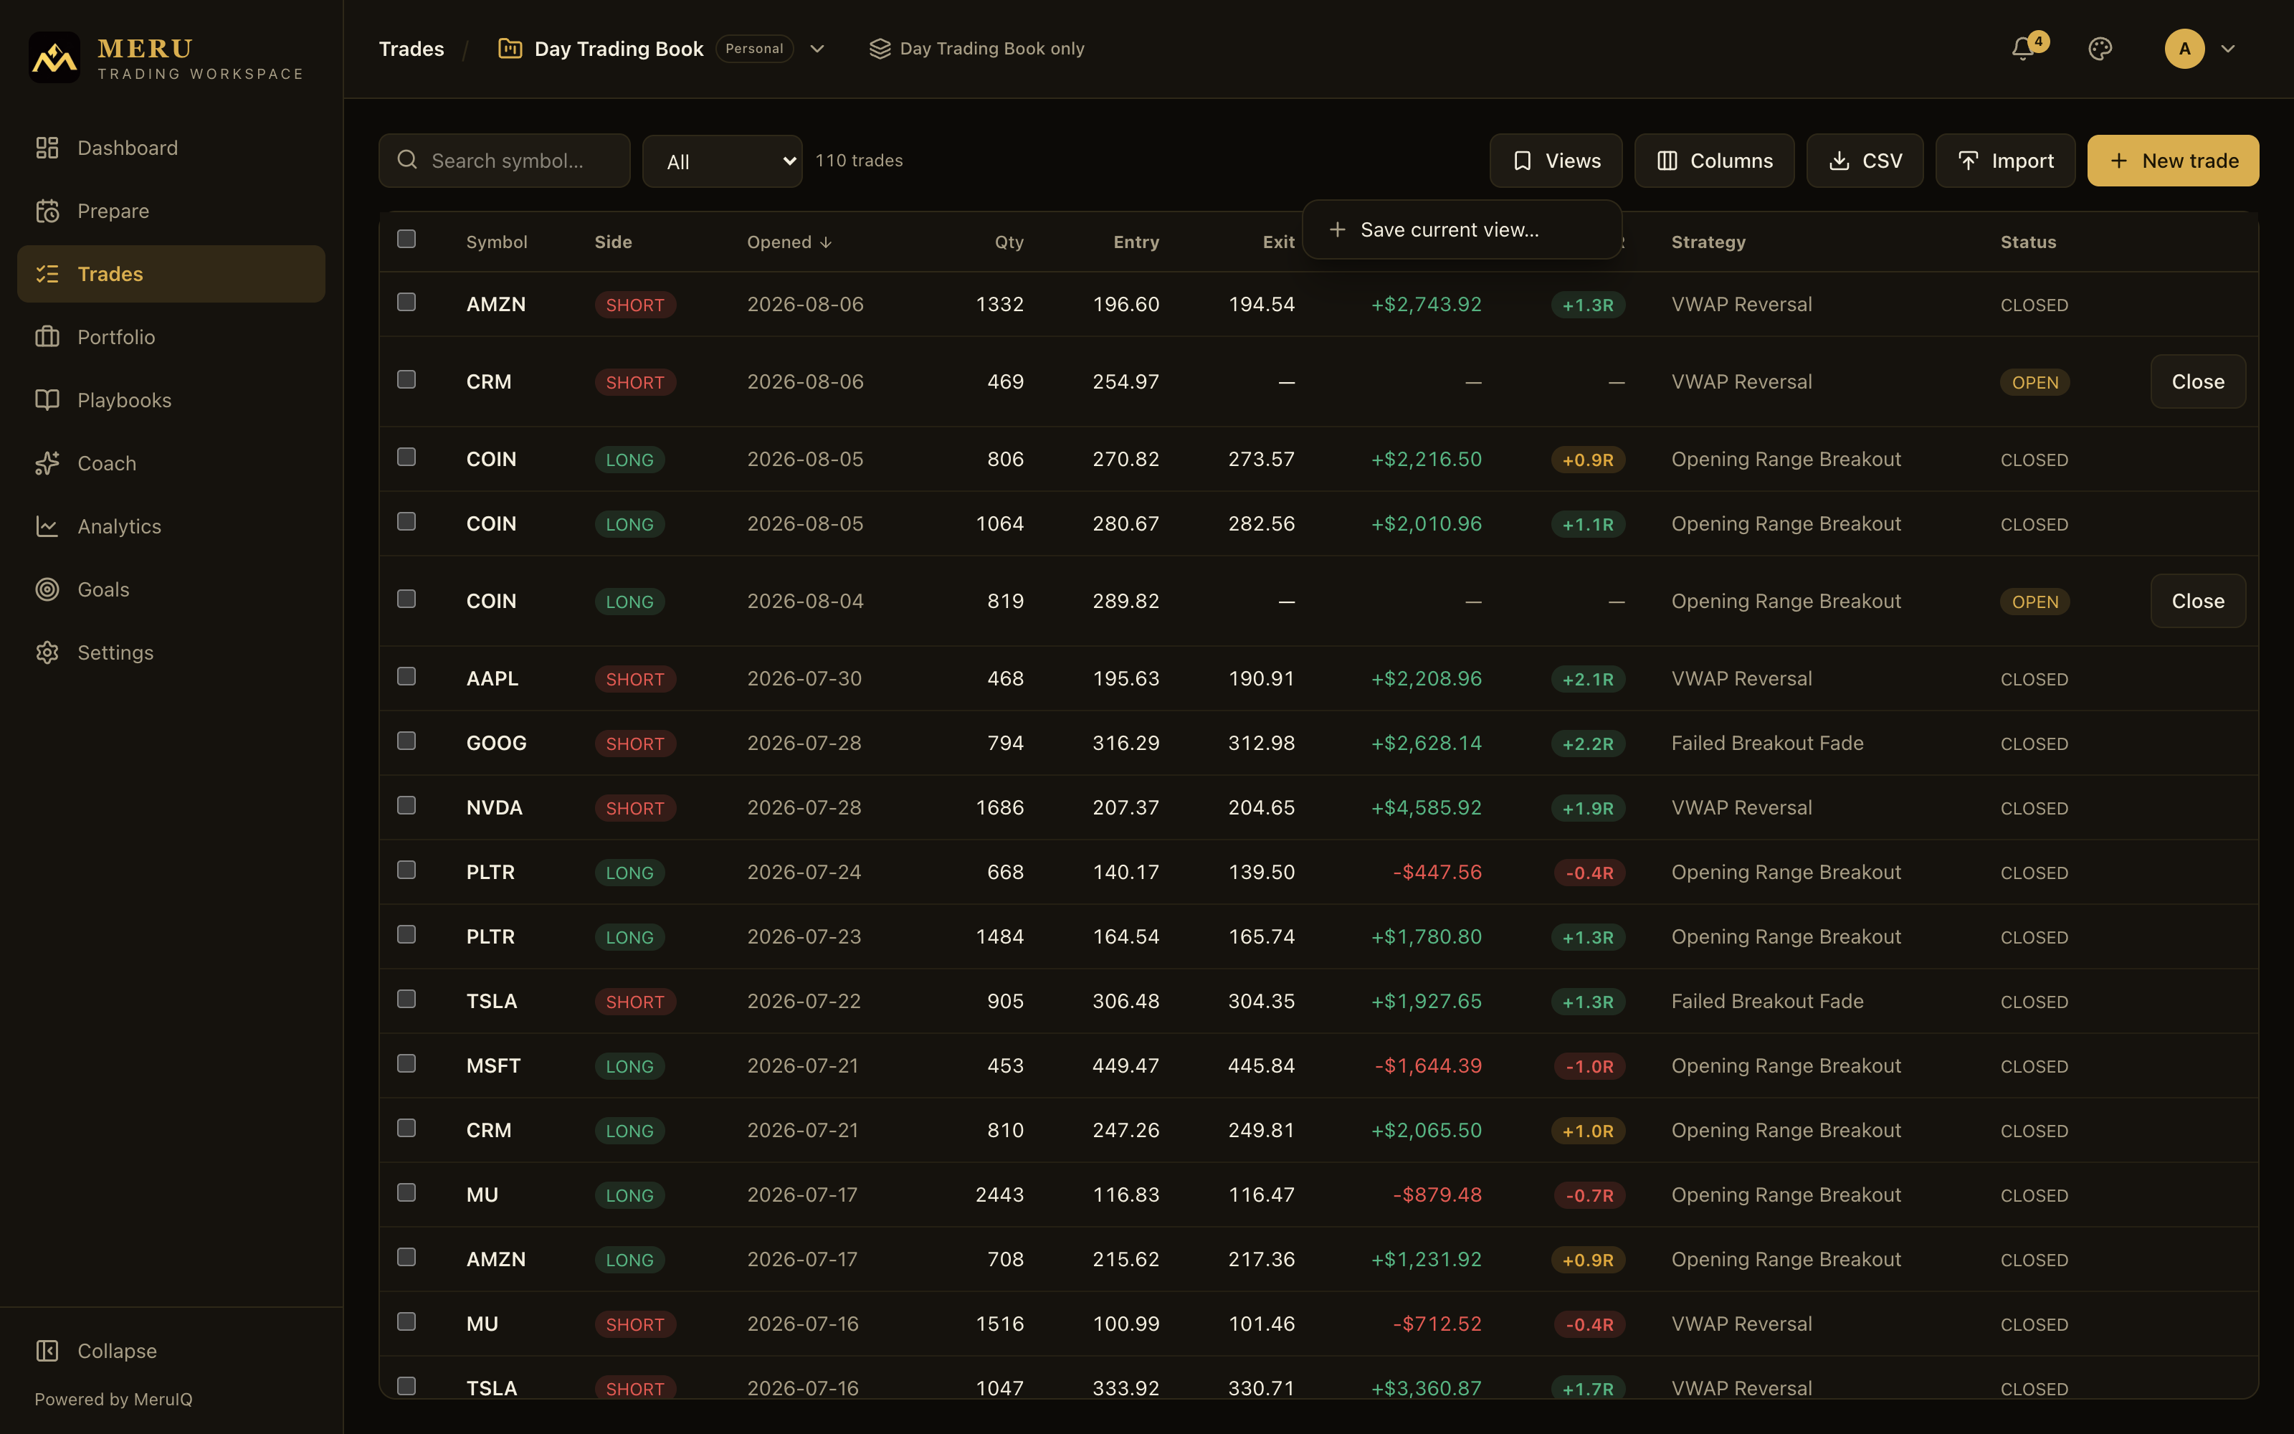Click the Collapse sidebar icon
Image resolution: width=2294 pixels, height=1434 pixels.
[47, 1351]
